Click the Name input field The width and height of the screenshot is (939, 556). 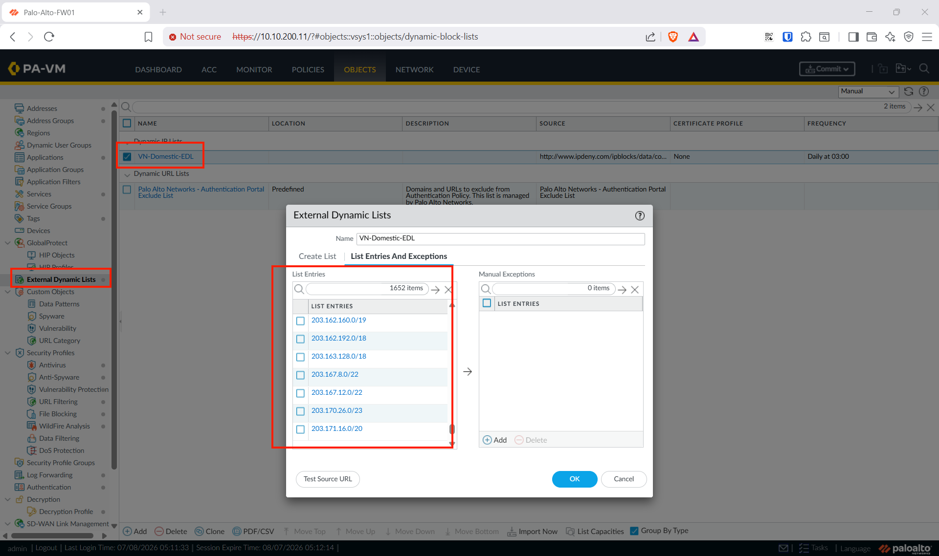(x=500, y=238)
